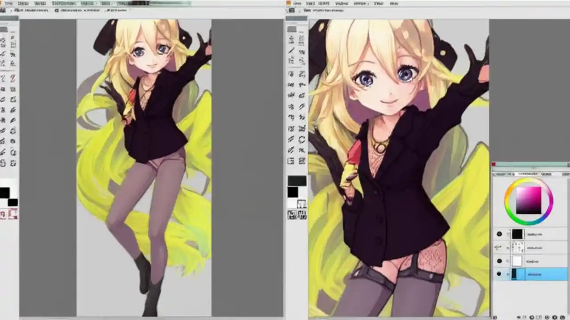Select the Water blending tool icon
Screen dimensions: 570x320
[x=302, y=96]
